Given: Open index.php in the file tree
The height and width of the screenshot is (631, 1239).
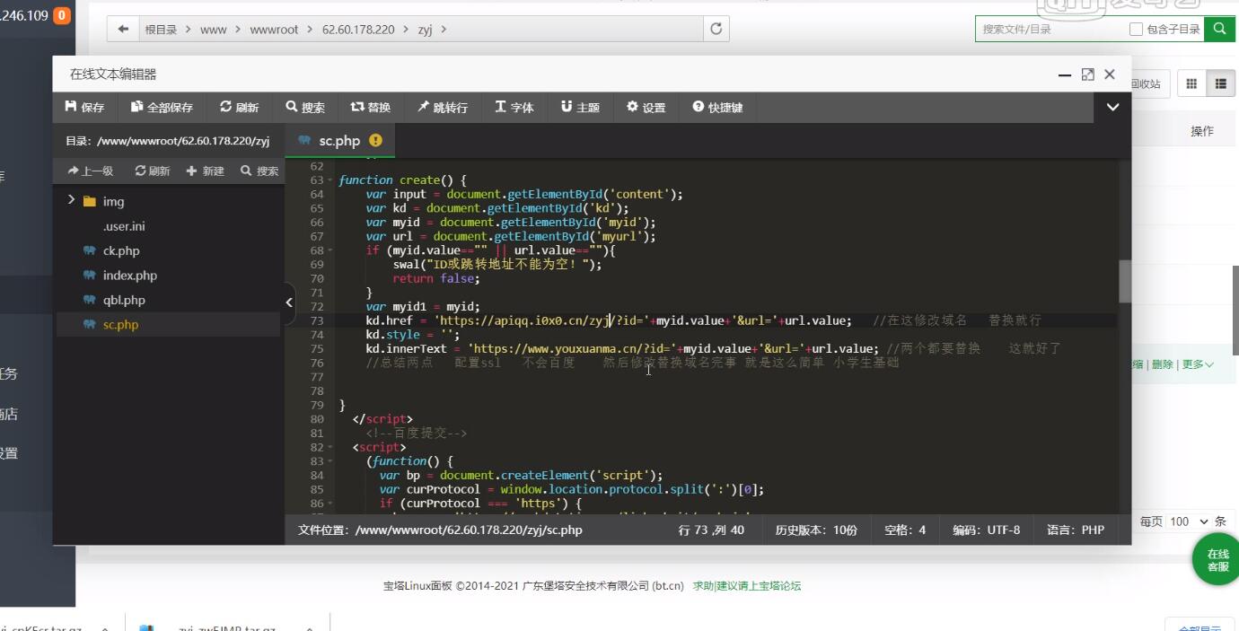Looking at the screenshot, I should point(129,276).
